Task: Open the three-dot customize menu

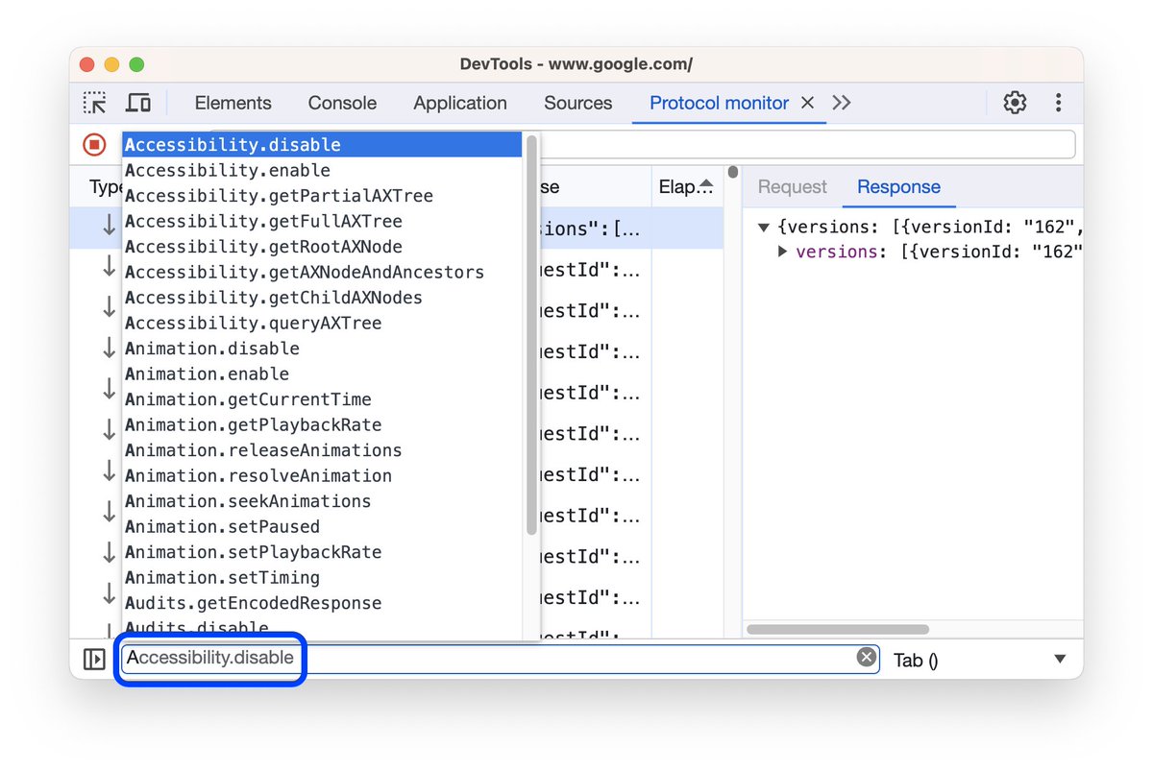Action: (x=1058, y=103)
